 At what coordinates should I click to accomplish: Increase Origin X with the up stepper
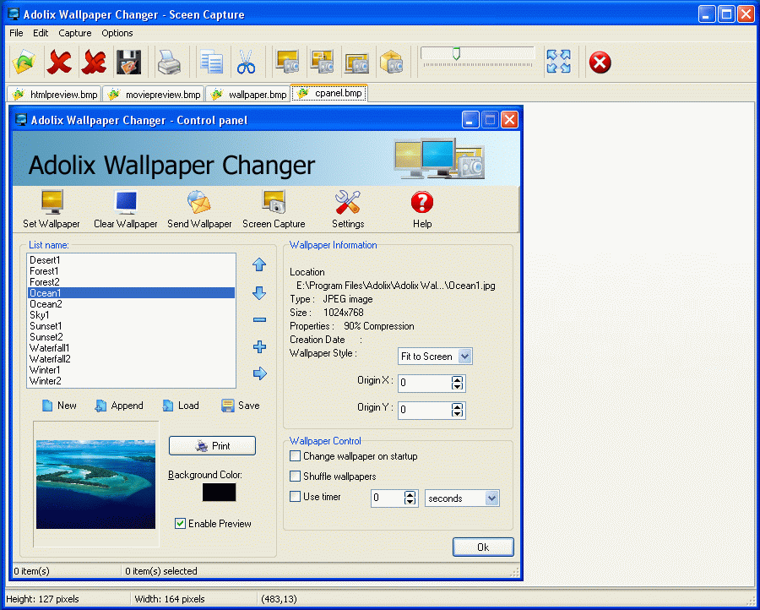455,379
